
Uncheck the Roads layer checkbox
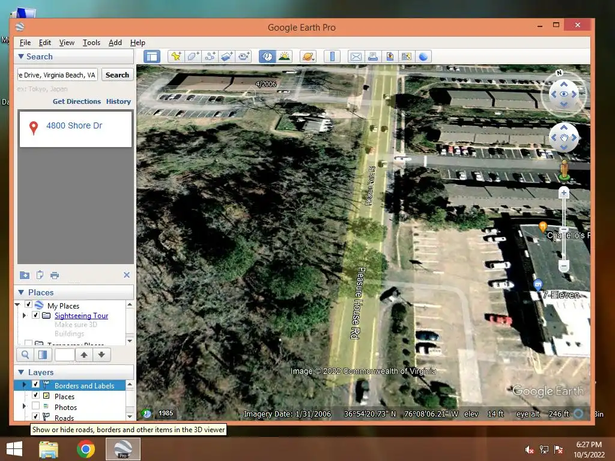35,417
